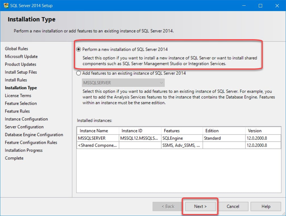Screen dimensions: 286x216
Task: Click version 12.0.2000.8 in MSSQLSERVER row
Action: click(x=263, y=138)
